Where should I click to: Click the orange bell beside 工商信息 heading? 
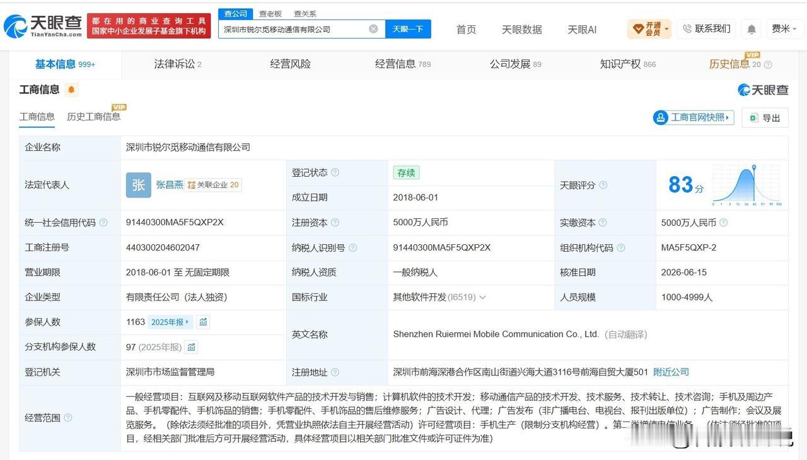point(71,90)
